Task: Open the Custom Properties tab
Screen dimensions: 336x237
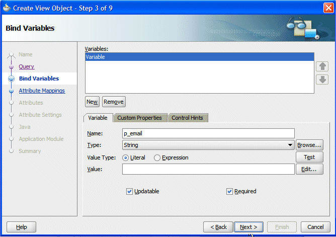Action: (139, 118)
